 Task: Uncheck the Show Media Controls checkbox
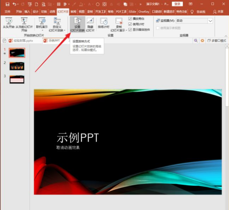click(x=130, y=29)
